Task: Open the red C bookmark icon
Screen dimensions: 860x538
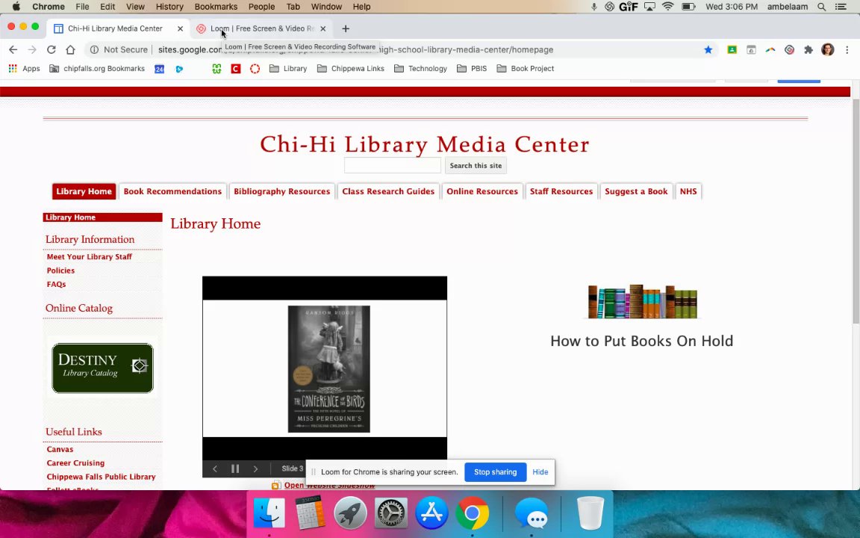Action: [236, 69]
